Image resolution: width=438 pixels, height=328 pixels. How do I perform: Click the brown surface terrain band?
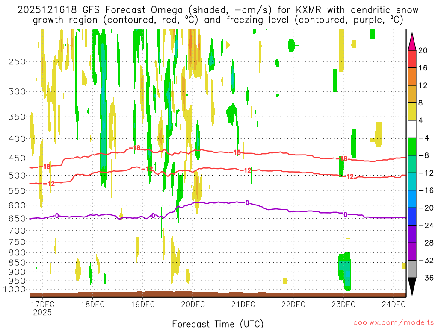(218, 294)
